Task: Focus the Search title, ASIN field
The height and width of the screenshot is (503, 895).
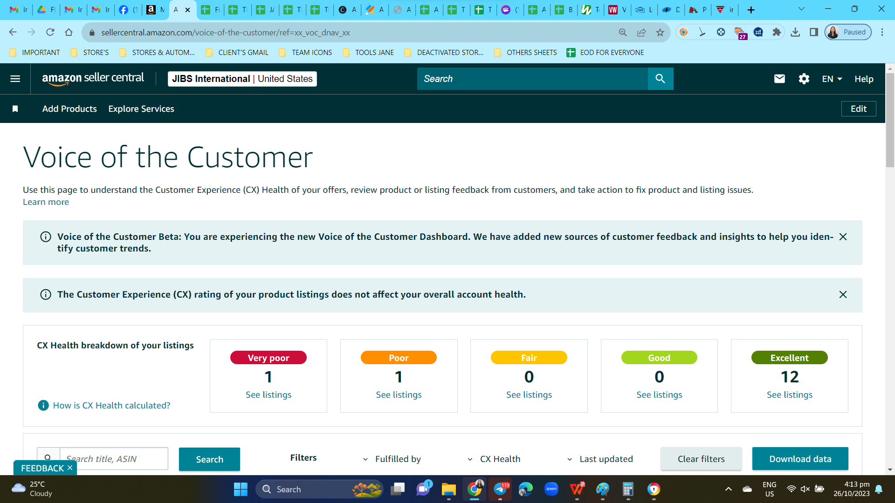Action: tap(114, 459)
